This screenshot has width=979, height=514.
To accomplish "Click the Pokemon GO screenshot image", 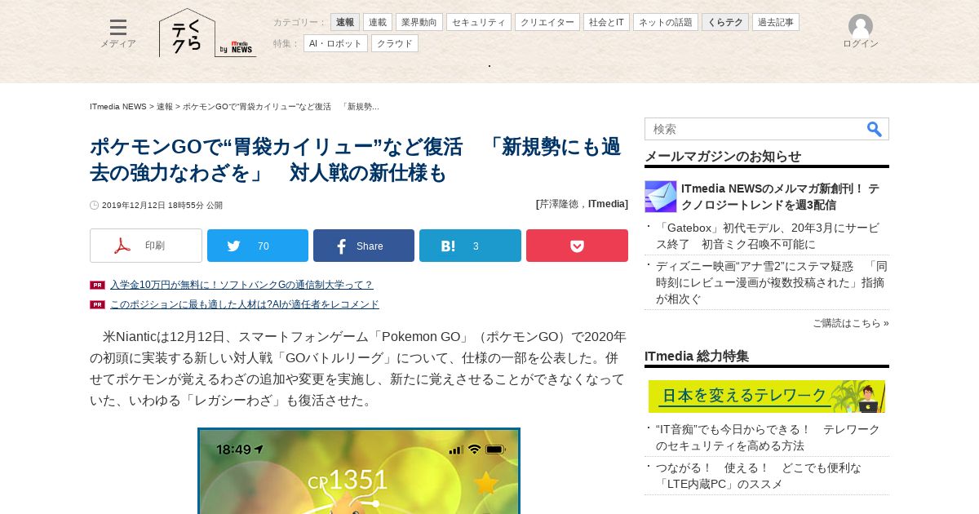I will coord(359,471).
